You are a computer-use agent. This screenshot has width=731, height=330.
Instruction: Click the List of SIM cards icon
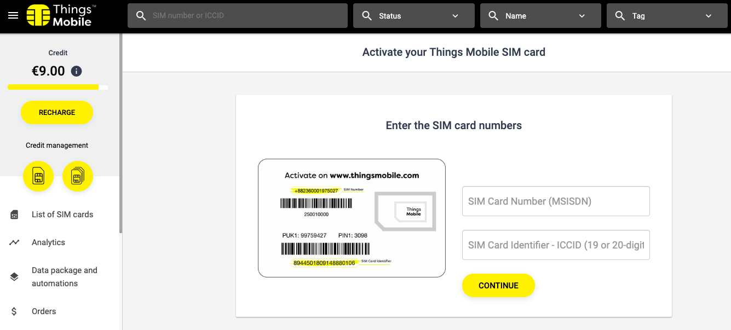coord(14,215)
